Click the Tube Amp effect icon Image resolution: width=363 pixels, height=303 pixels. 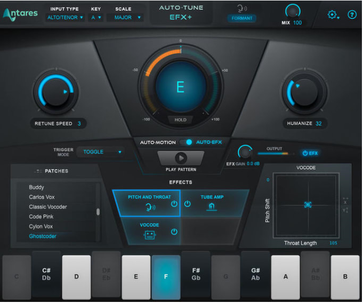coord(212,206)
